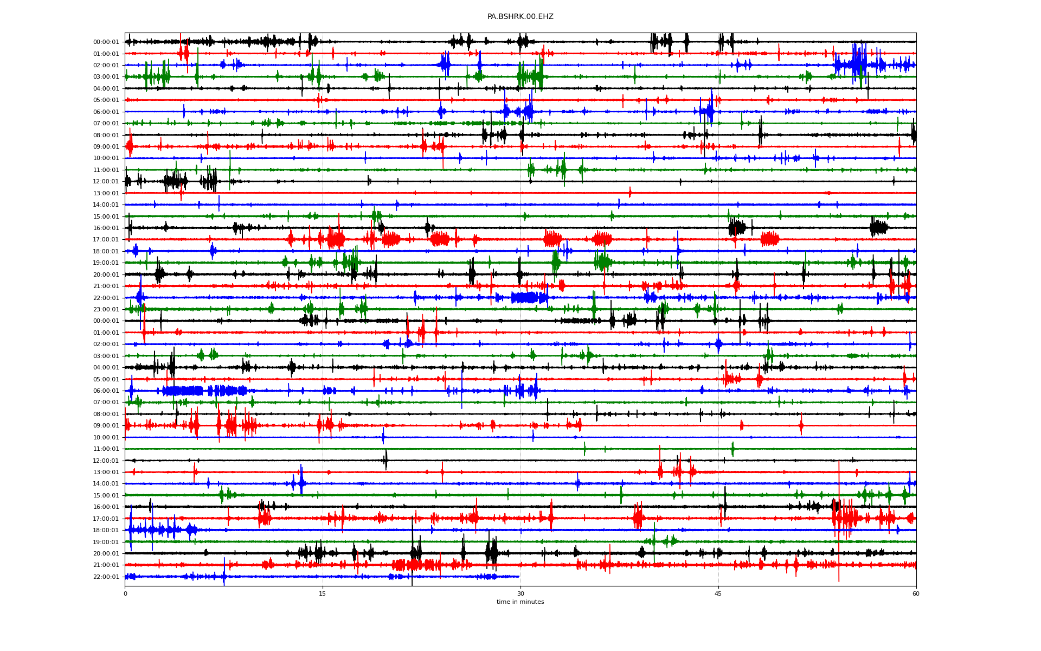Click the 15 tick label on x-axis
Screen dimensions: 1041x651
point(323,593)
